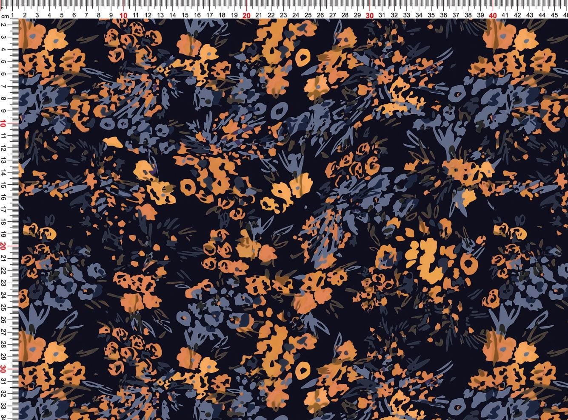Click number 5 on the vertical ruler
Image resolution: width=568 pixels, height=420 pixels.
pyautogui.click(x=3, y=62)
